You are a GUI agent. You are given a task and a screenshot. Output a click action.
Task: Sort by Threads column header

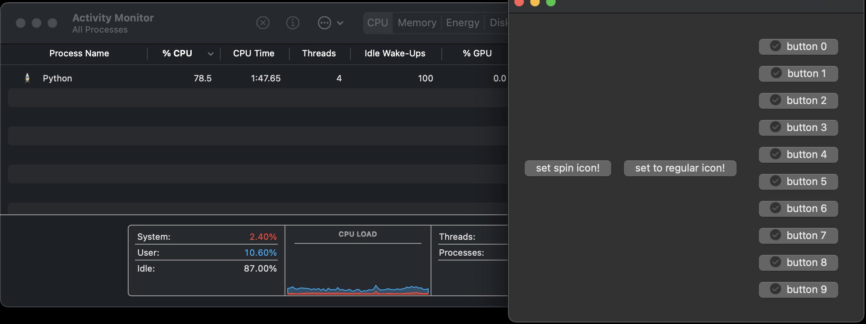point(319,53)
